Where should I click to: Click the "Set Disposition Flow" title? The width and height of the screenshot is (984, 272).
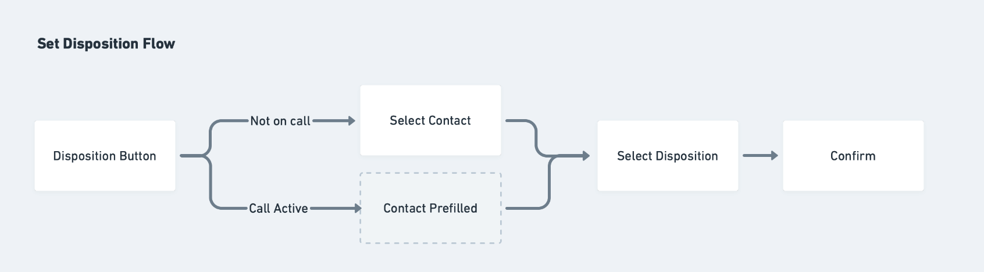coord(106,44)
